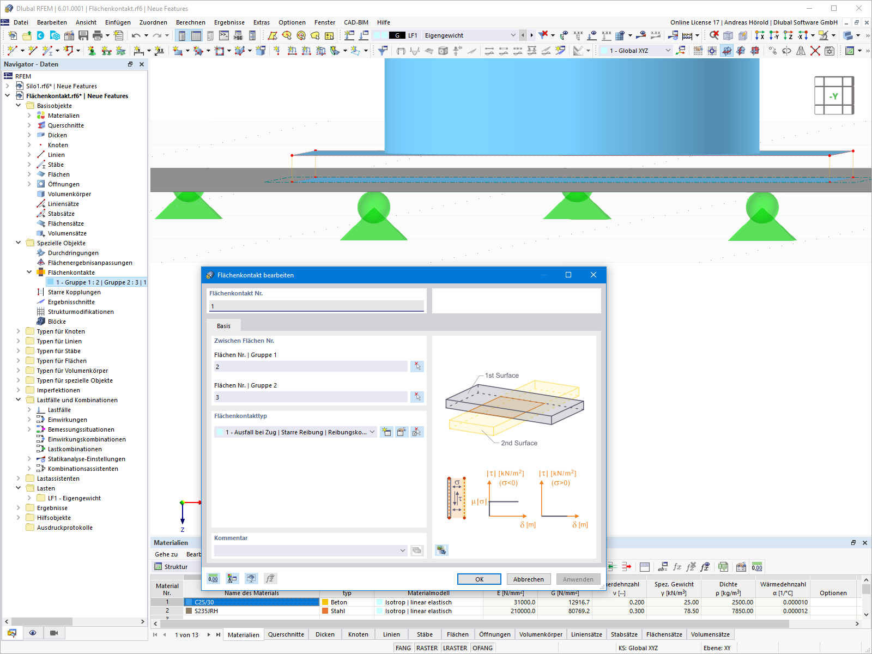
Task: Click the open file folder icon
Action: [27, 35]
